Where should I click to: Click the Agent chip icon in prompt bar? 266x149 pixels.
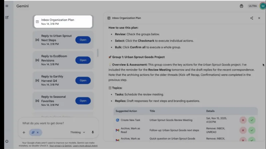point(33,132)
